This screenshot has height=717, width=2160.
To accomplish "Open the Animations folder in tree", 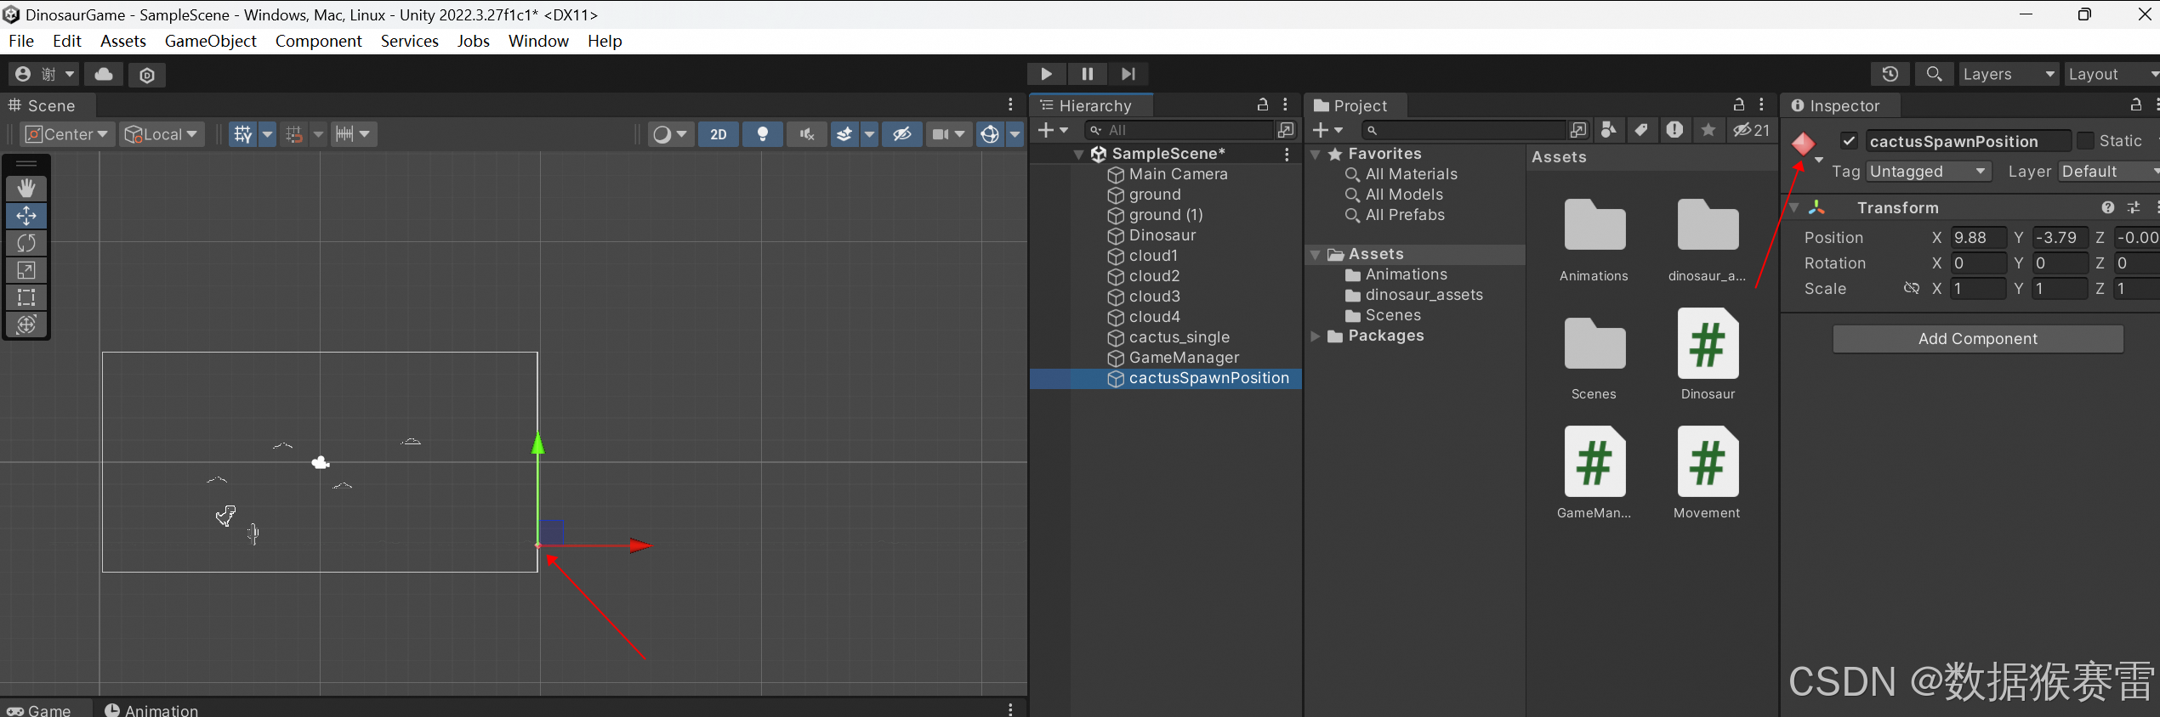I will [1406, 274].
